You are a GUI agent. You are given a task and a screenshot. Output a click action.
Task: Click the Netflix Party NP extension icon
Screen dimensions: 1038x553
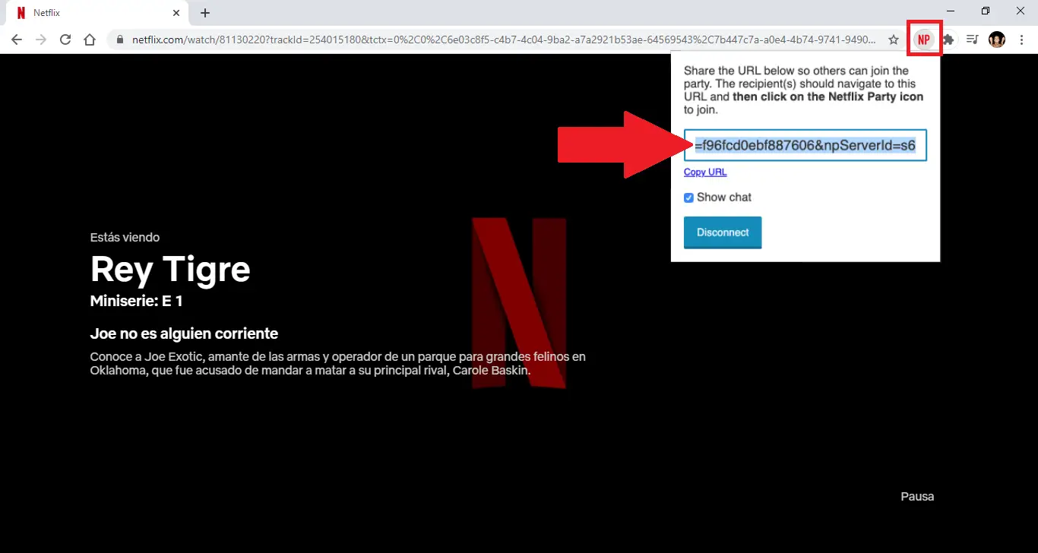[924, 39]
